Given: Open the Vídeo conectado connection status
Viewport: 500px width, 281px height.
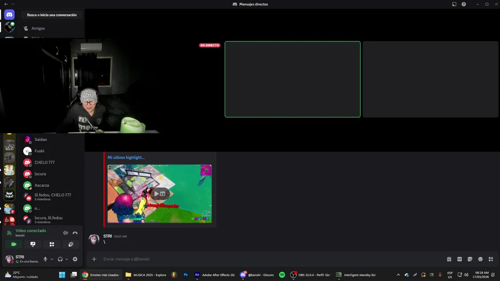Looking at the screenshot, I should (30, 231).
